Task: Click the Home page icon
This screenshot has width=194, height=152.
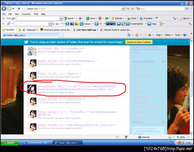Action: [x=129, y=35]
